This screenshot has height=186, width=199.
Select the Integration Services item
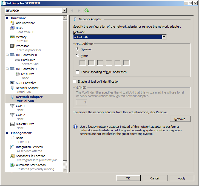(x=29, y=147)
